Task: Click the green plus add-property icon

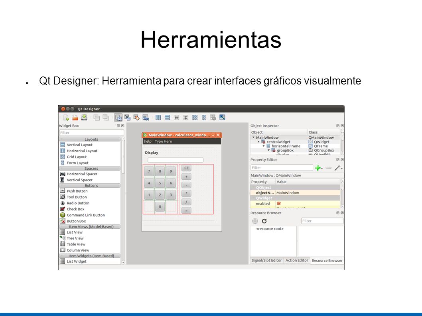Action: click(318, 168)
